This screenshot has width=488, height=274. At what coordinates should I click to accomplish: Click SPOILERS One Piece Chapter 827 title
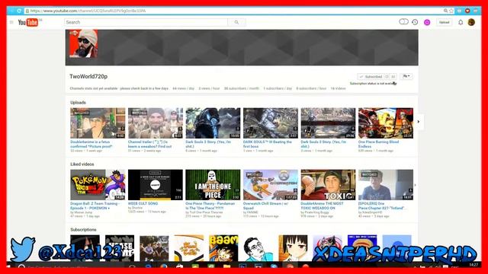(x=382, y=205)
